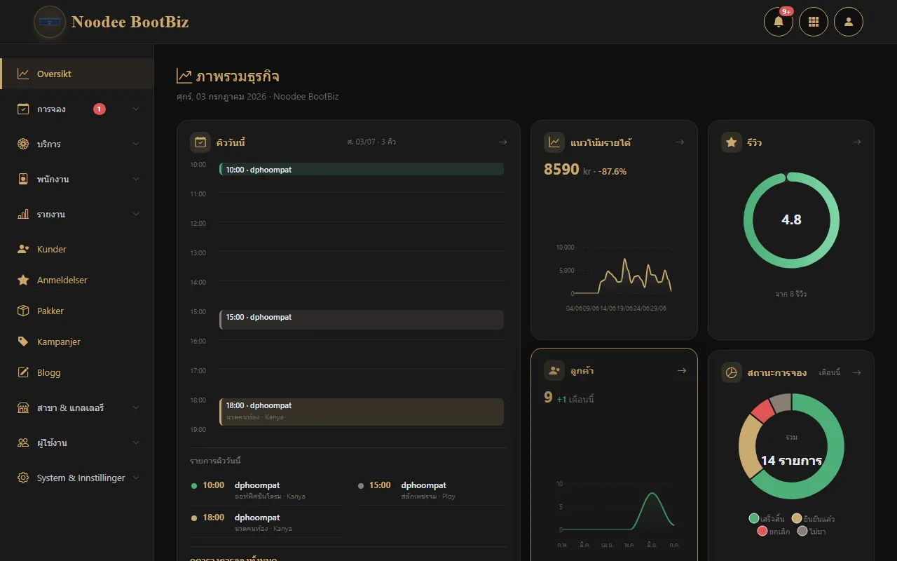Screen dimensions: 897x561
Task: Click the staff badge icon beside พนักงาน
Action: coord(23,179)
